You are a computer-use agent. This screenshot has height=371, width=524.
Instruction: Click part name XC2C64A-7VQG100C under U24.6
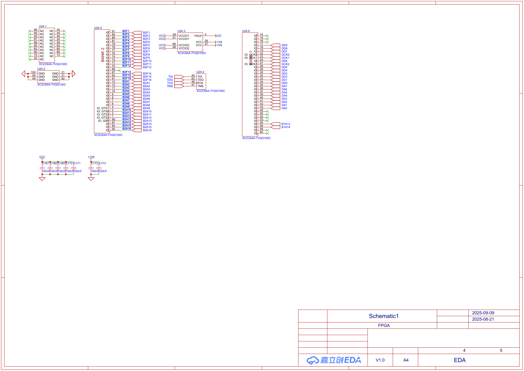point(256,138)
